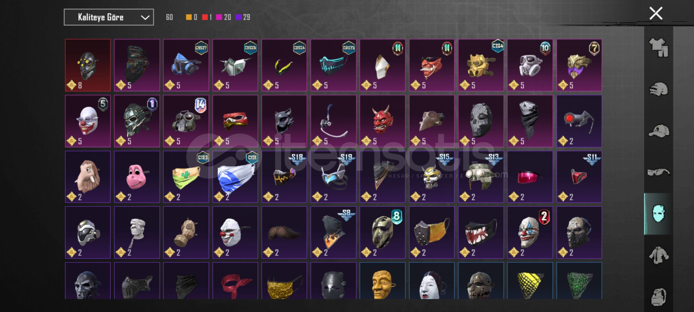Screen dimensions: 694x312
Task: Expand the Kaliteye Göre sort dropdown
Action: 109,17
